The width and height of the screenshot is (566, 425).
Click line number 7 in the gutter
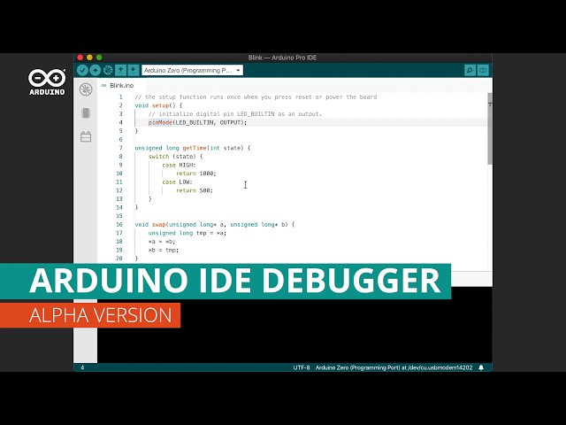[120, 148]
